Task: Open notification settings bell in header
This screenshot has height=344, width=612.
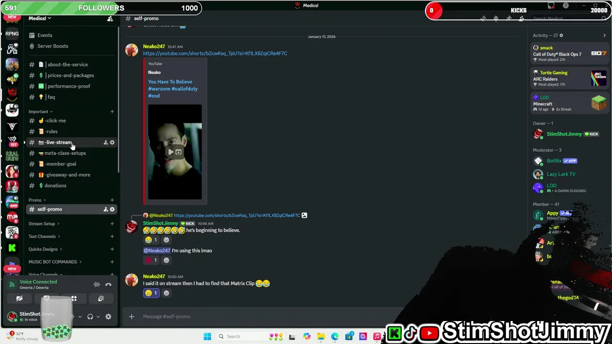Action: [x=496, y=19]
